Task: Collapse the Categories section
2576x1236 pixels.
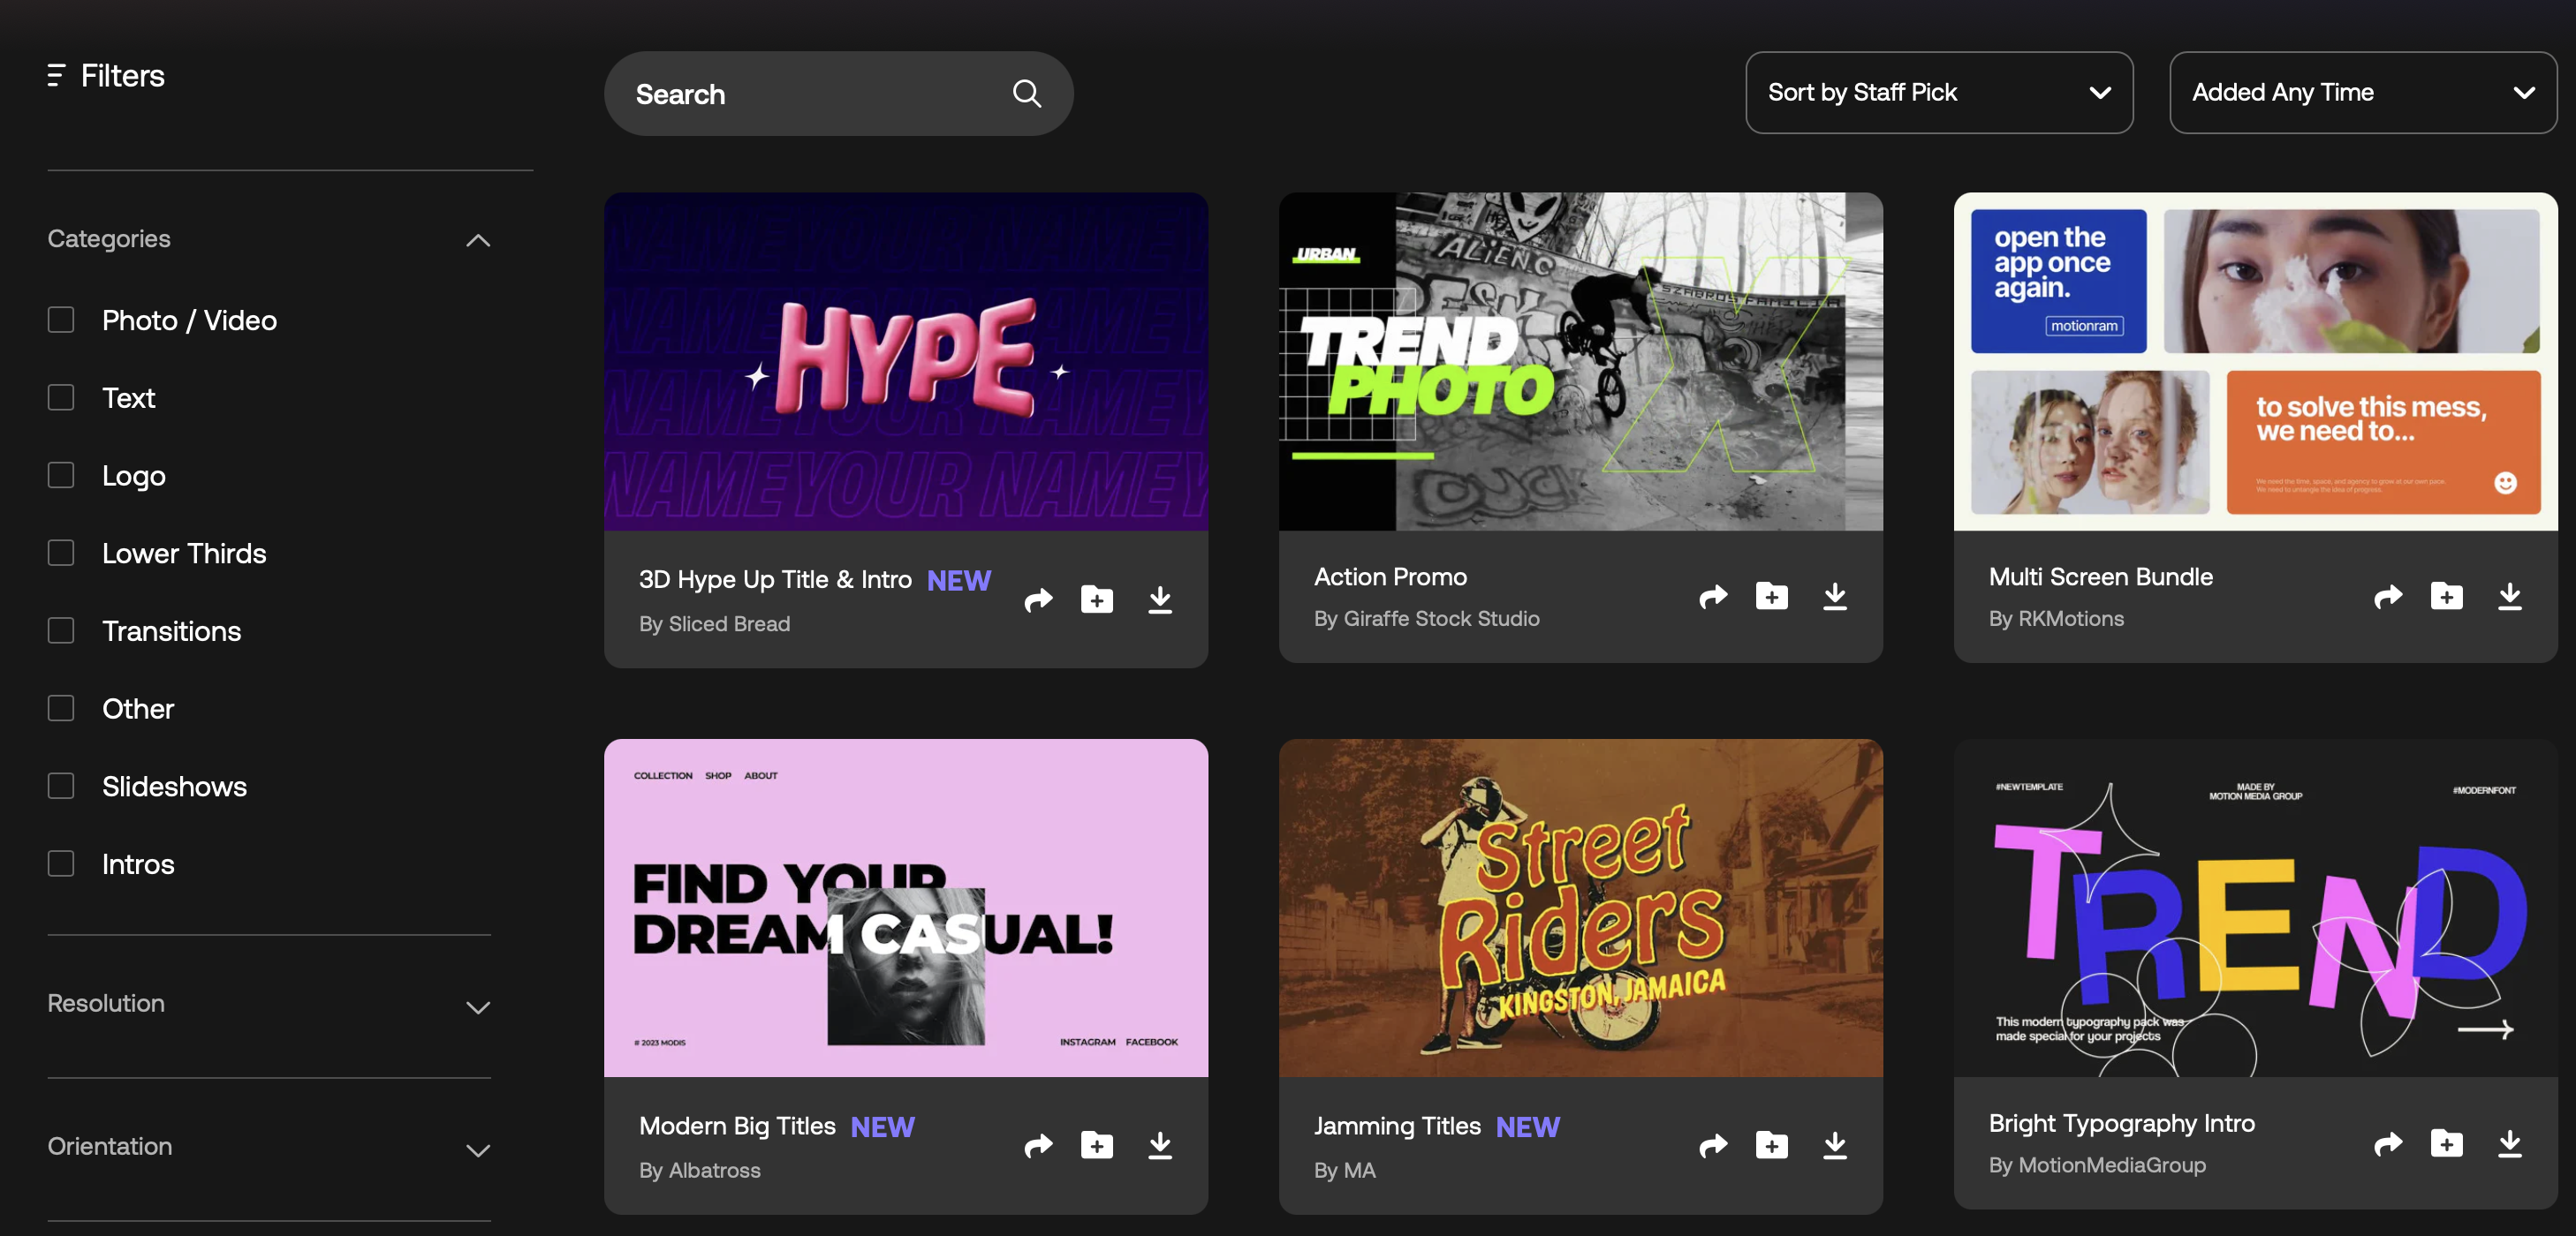Action: click(x=478, y=240)
